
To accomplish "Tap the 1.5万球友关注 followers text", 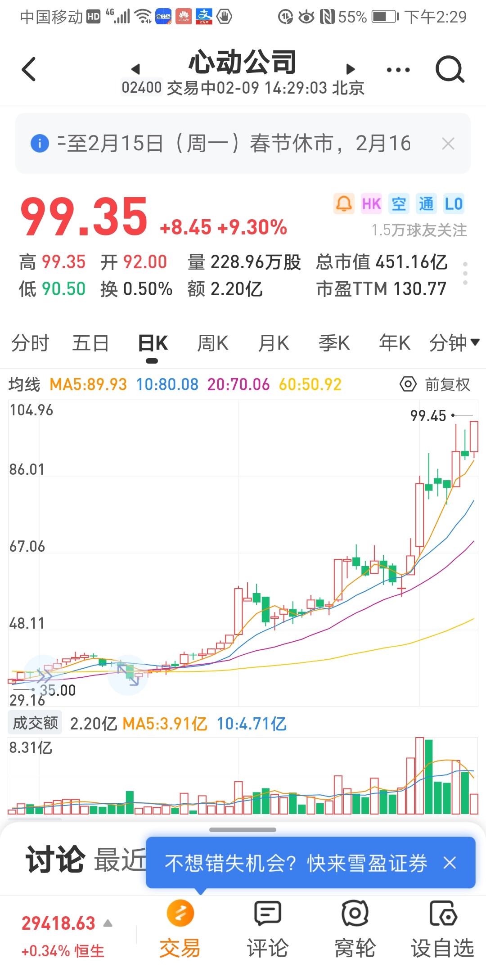I will 419,230.
